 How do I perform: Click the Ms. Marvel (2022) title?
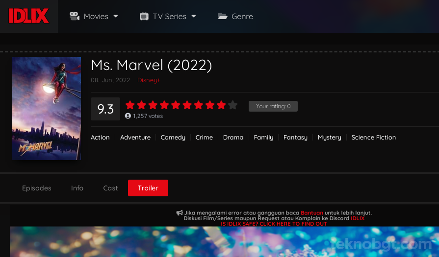tap(152, 65)
